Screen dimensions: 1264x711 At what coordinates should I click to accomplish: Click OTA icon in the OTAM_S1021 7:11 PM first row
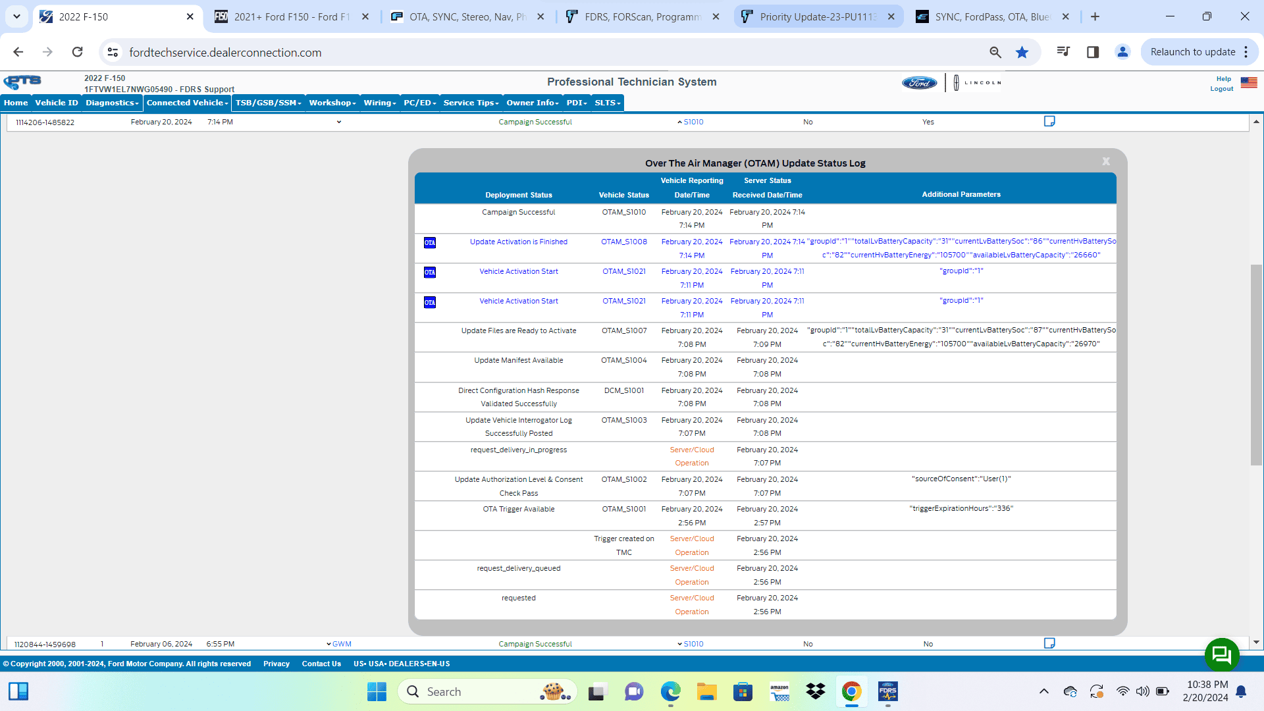click(430, 273)
